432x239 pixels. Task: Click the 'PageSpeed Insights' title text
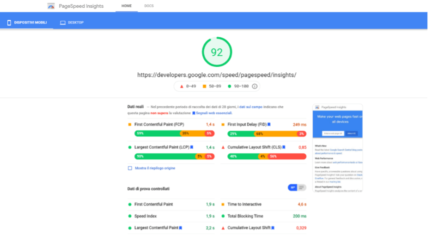81,6
